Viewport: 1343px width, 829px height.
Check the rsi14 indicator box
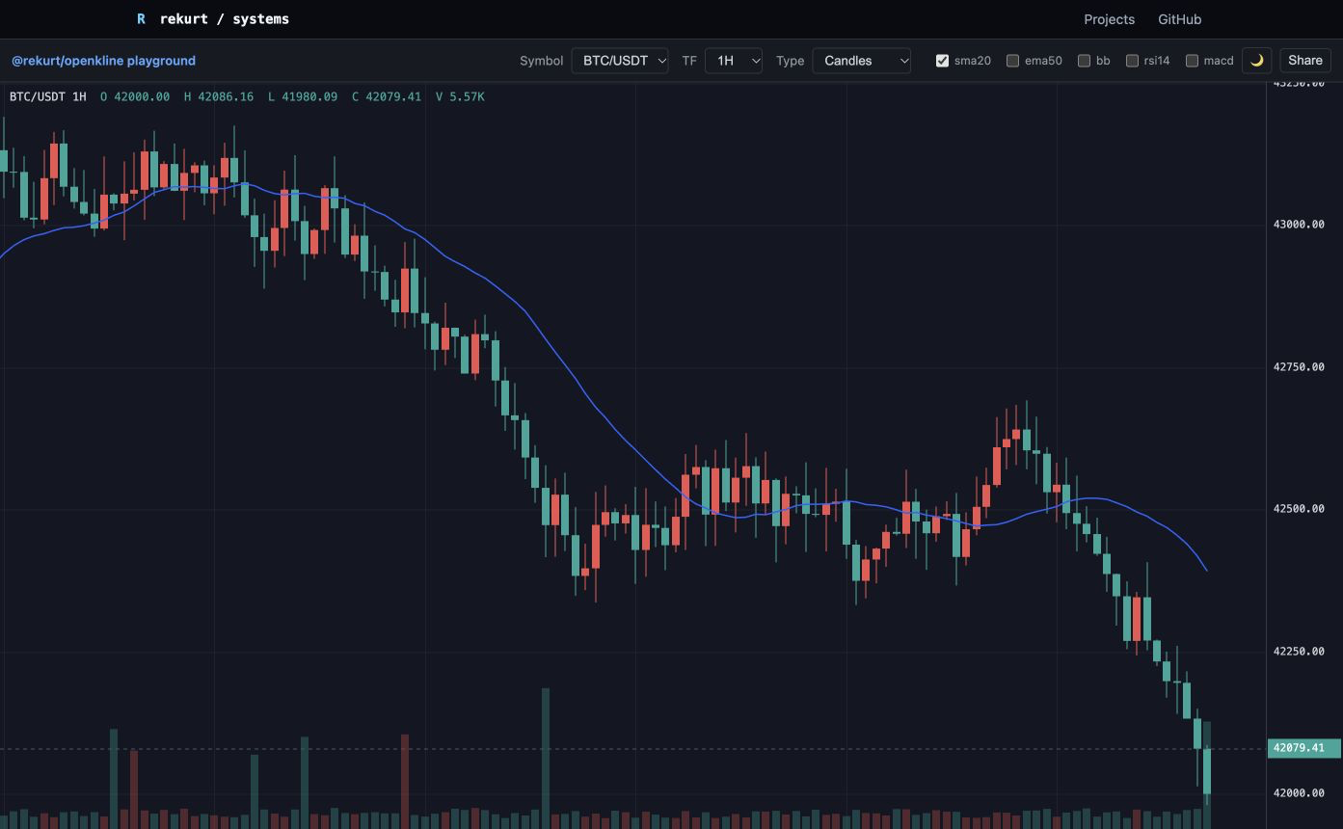click(1132, 61)
